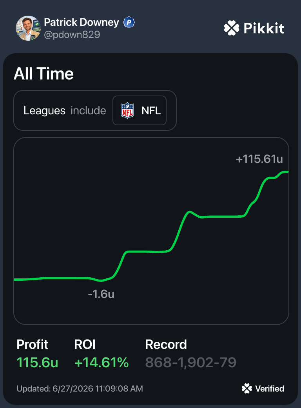The width and height of the screenshot is (301, 408).
Task: Select the NFL shield logo icon
Action: pos(127,110)
